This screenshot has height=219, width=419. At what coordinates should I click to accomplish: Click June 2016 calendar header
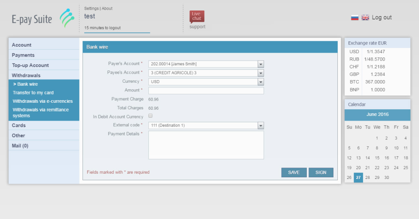377,115
